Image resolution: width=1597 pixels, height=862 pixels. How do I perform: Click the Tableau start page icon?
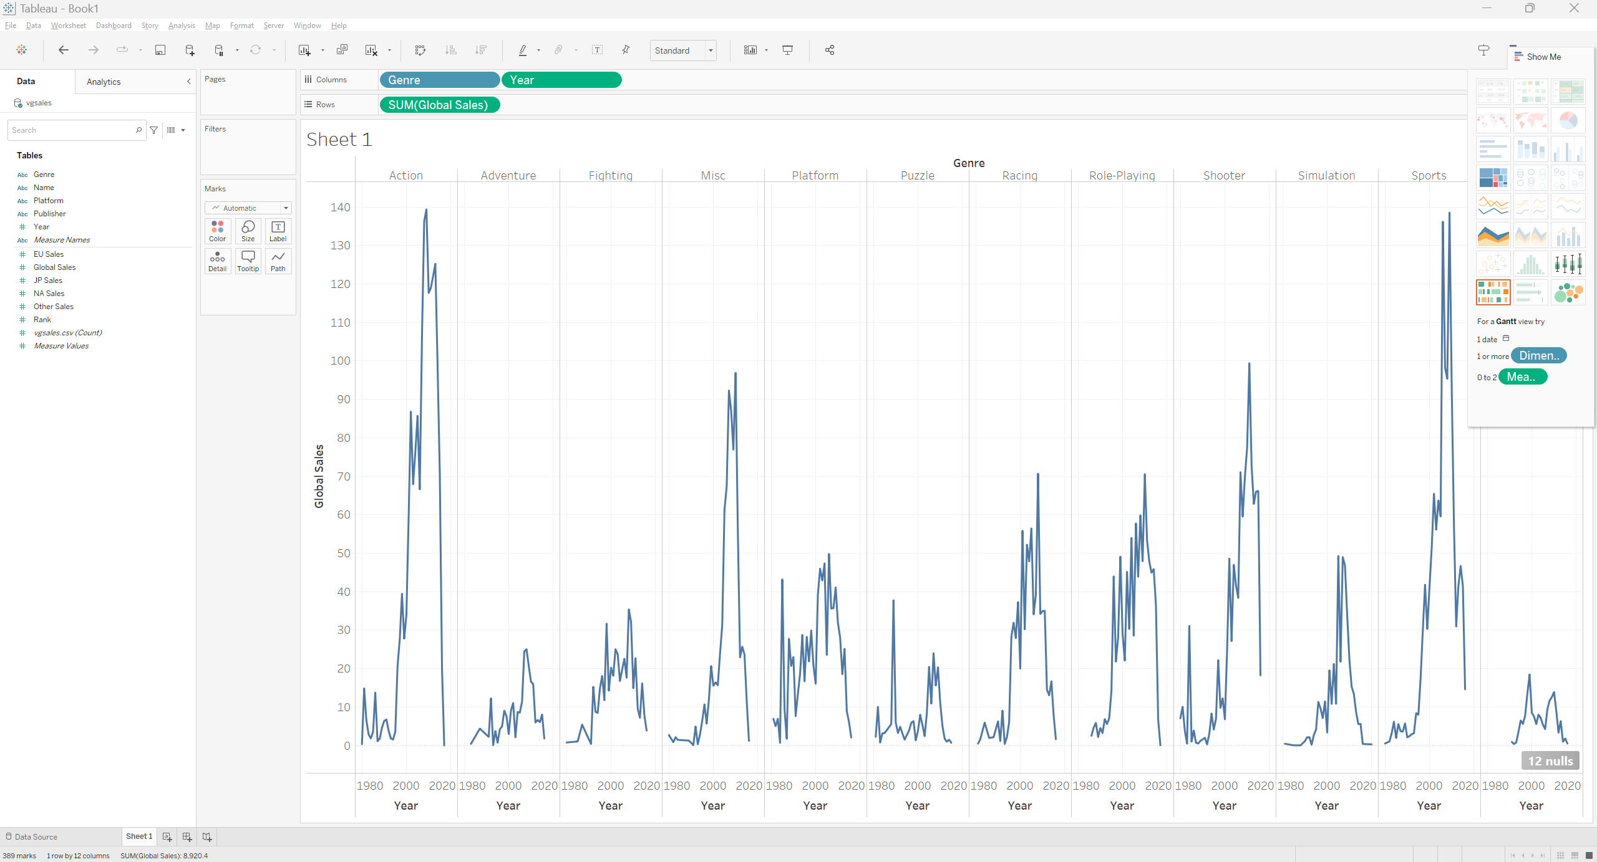(22, 50)
